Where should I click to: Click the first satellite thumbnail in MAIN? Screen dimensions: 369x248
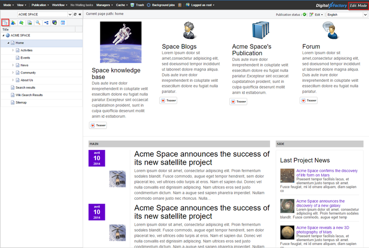click(x=118, y=179)
